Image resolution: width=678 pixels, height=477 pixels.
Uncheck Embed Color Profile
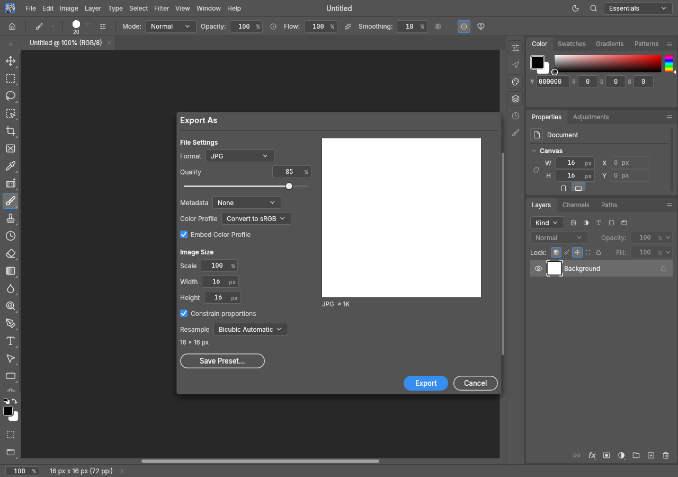[184, 234]
